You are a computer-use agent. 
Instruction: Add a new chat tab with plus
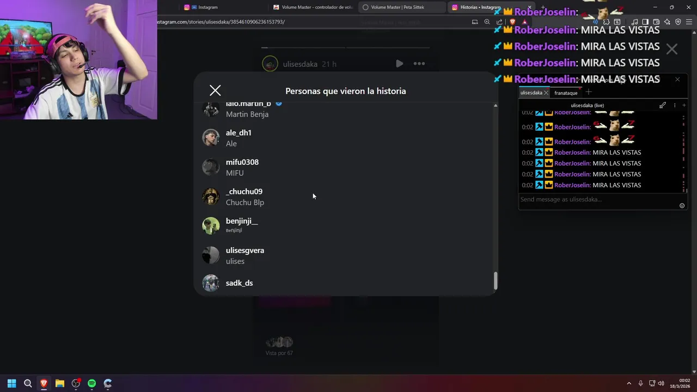click(589, 92)
